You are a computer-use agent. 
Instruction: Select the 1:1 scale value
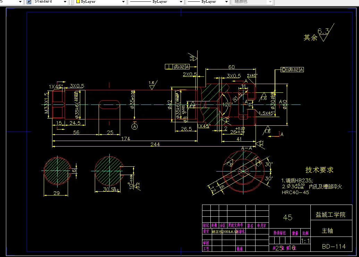point(305,241)
